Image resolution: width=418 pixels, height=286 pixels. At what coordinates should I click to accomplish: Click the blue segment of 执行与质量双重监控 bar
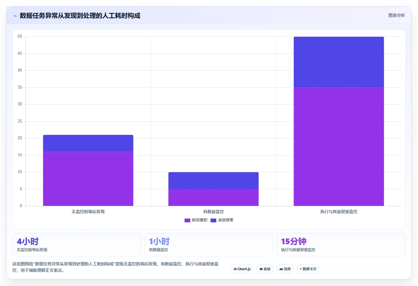(x=339, y=62)
